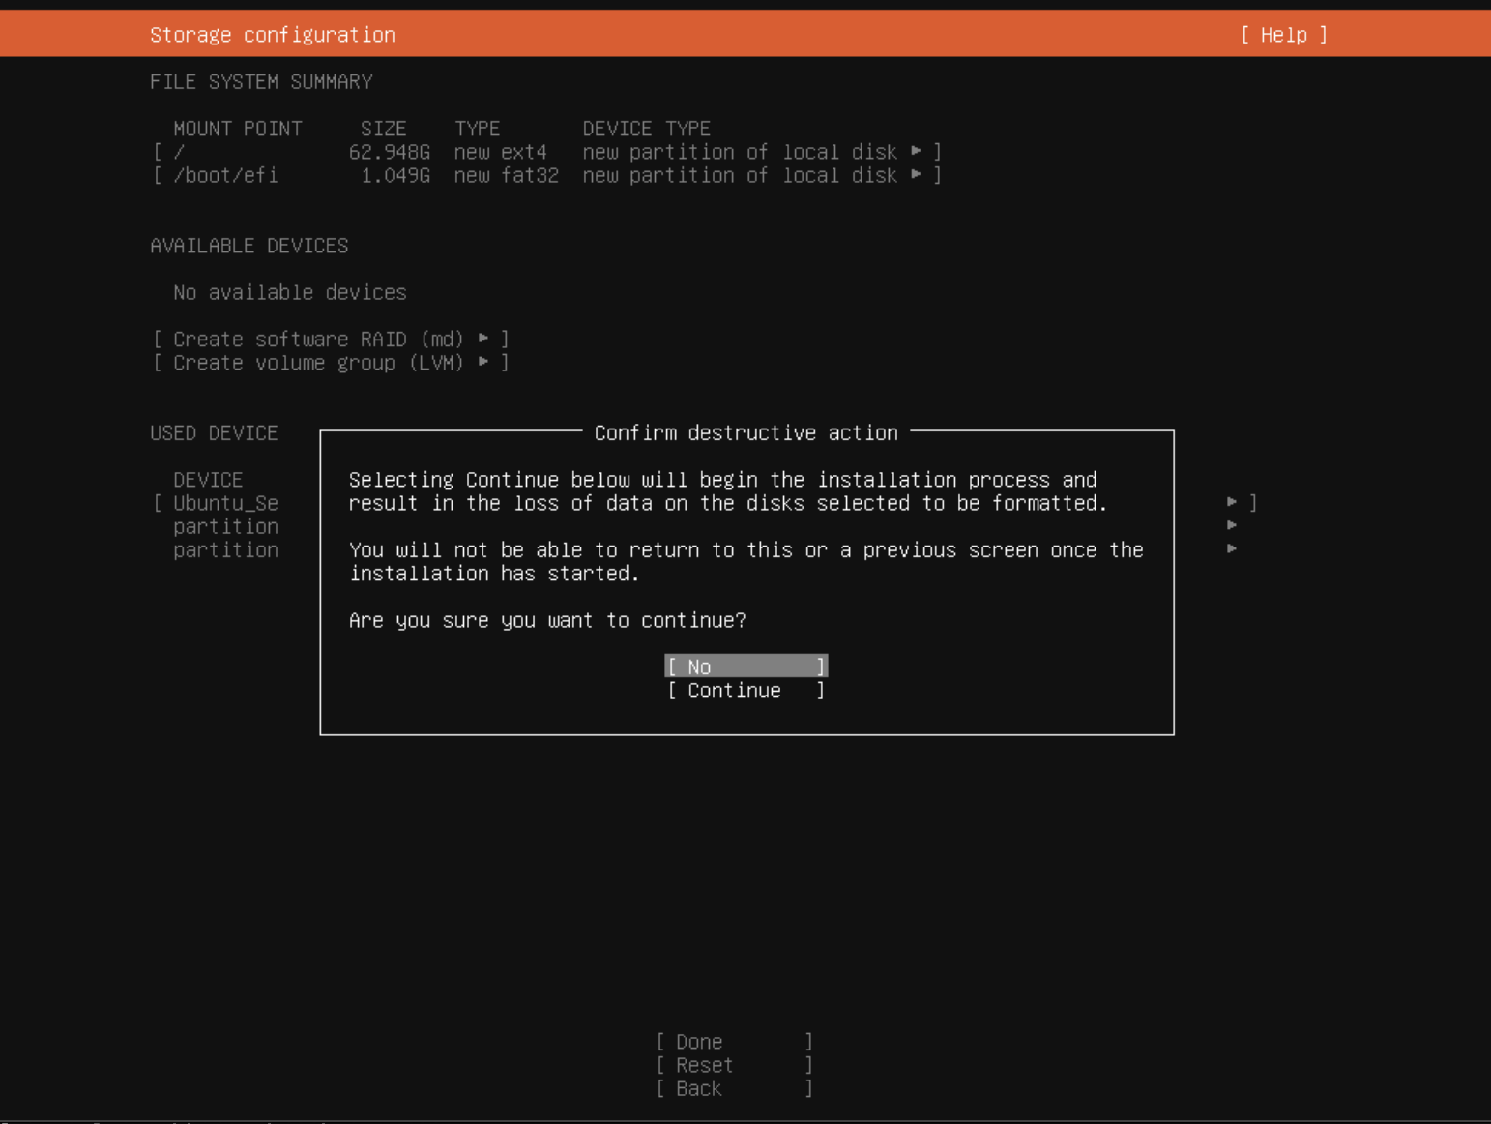Go Back to the previous screen
Viewport: 1491px width, 1124px height.
pyautogui.click(x=734, y=1089)
